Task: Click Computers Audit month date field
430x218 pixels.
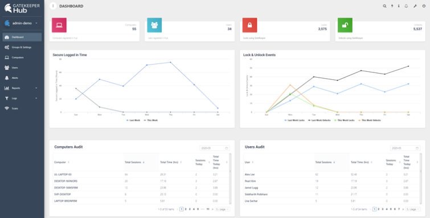Action: click(215, 148)
